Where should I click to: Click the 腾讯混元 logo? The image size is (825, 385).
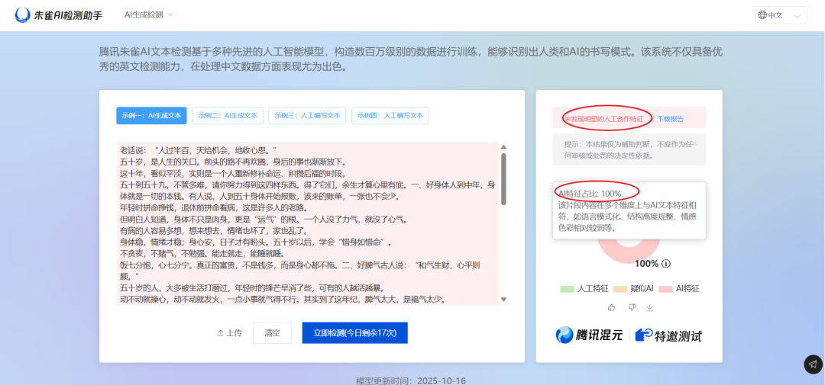pyautogui.click(x=589, y=335)
